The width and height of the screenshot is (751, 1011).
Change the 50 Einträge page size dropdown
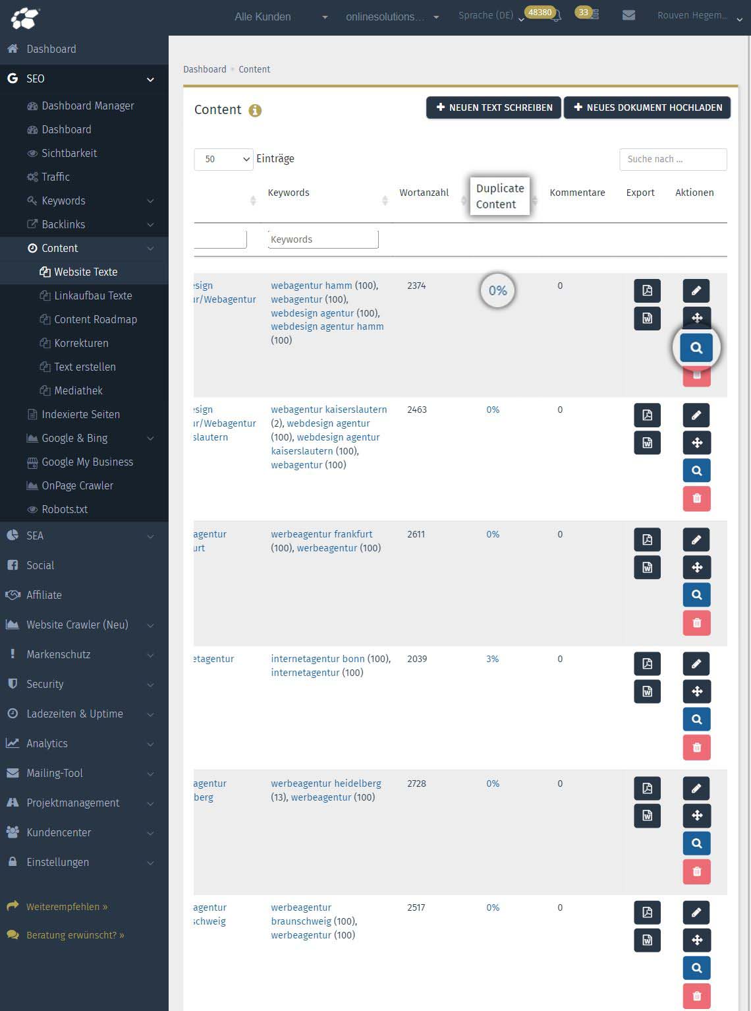pyautogui.click(x=223, y=159)
